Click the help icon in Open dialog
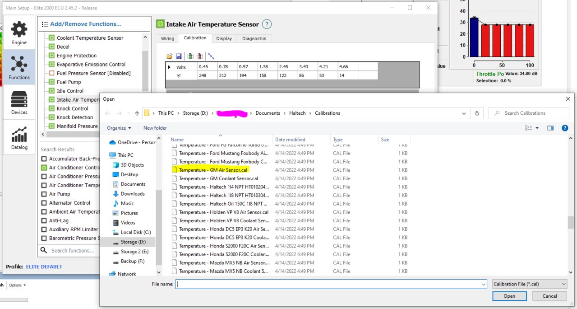 coord(564,128)
